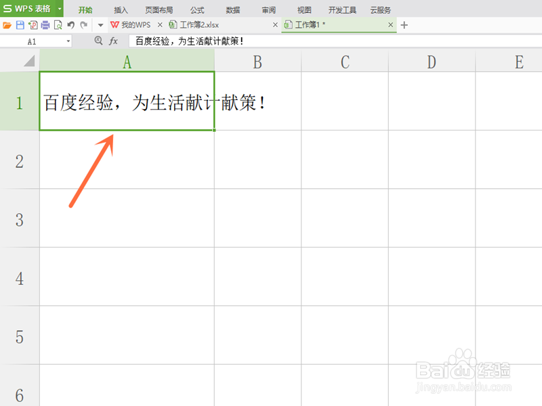Select row 6 header
Viewport: 542px width, 406px height.
(x=20, y=385)
